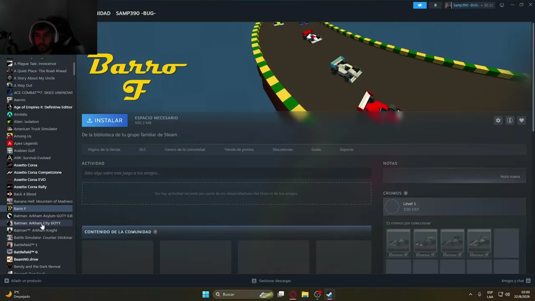Select the ARK: Survival Evolved icon

tap(10, 158)
